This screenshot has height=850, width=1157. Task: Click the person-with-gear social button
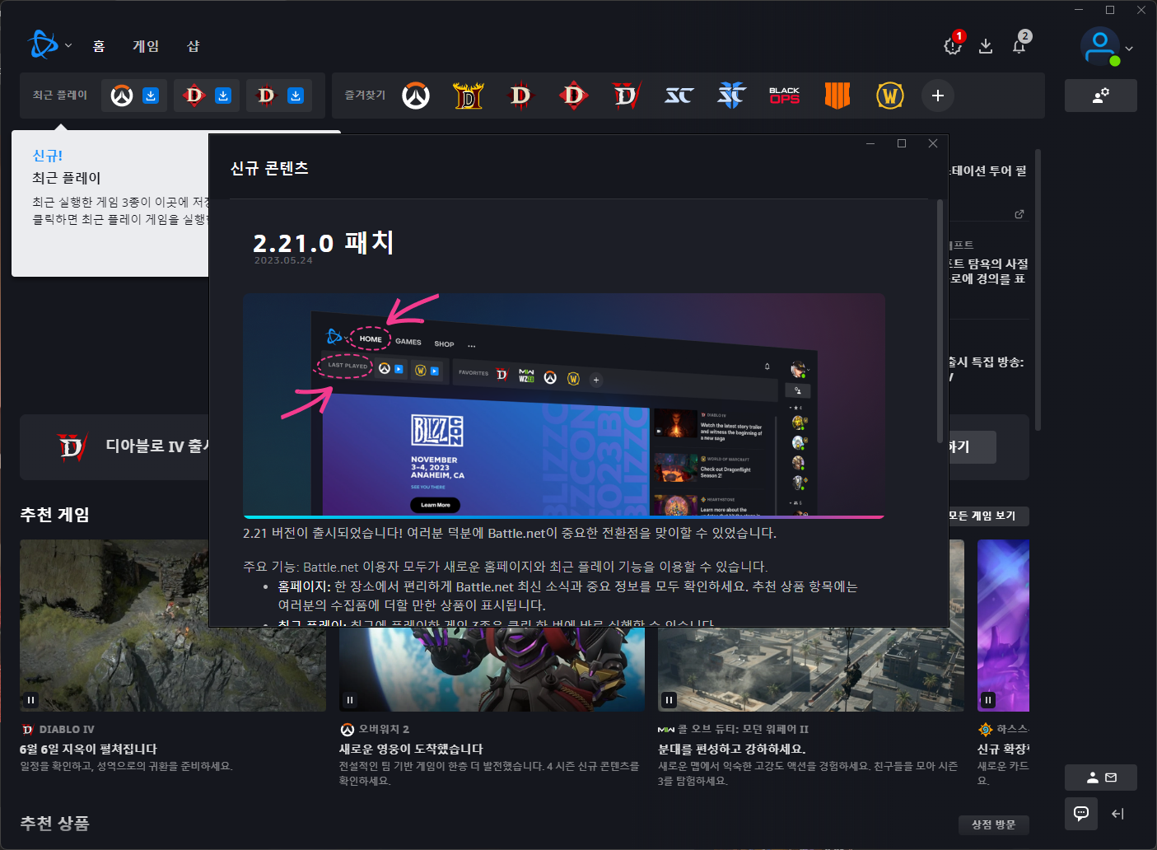pyautogui.click(x=1101, y=96)
